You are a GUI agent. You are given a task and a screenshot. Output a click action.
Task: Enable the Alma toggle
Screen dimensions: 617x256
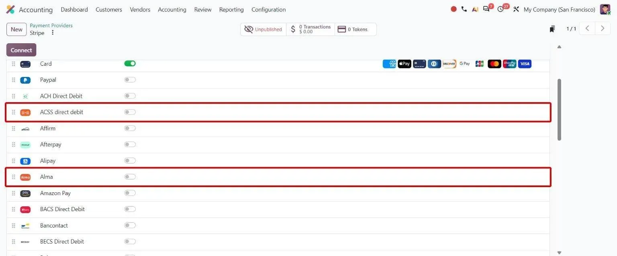click(130, 177)
